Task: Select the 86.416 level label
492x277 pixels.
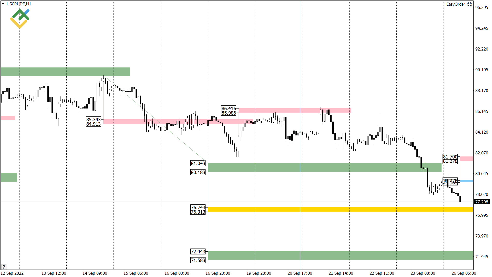Action: point(229,108)
